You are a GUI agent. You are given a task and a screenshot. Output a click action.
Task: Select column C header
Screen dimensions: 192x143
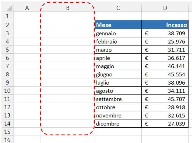point(118,8)
